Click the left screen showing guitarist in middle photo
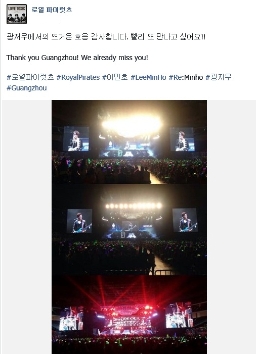The width and height of the screenshot is (256, 354). pyautogui.click(x=79, y=221)
